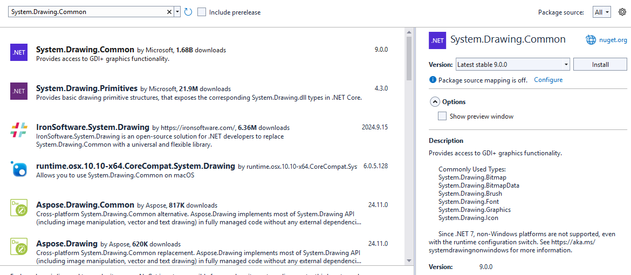Click the package list scrollbar up arrow

point(409,32)
